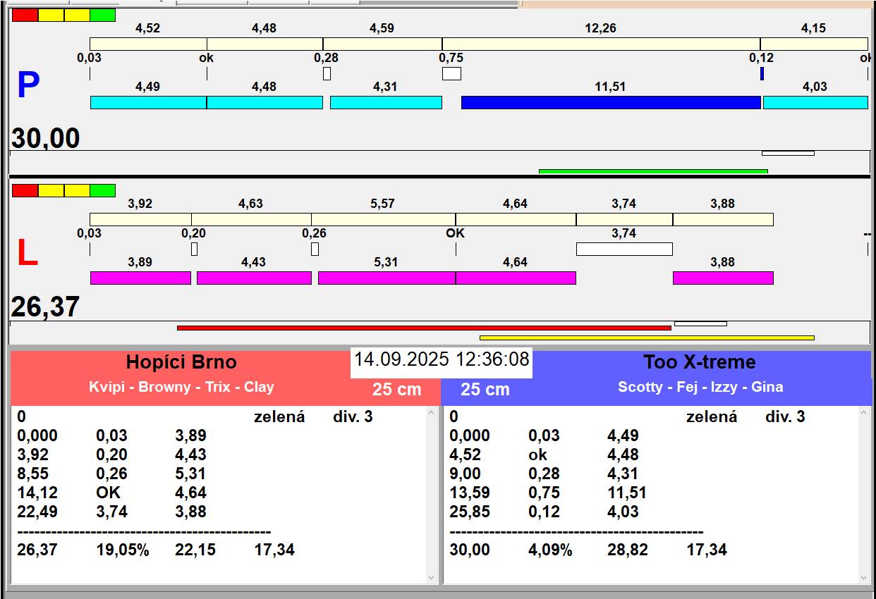
Task: Click the green progress bar under lane P
Action: tap(653, 171)
